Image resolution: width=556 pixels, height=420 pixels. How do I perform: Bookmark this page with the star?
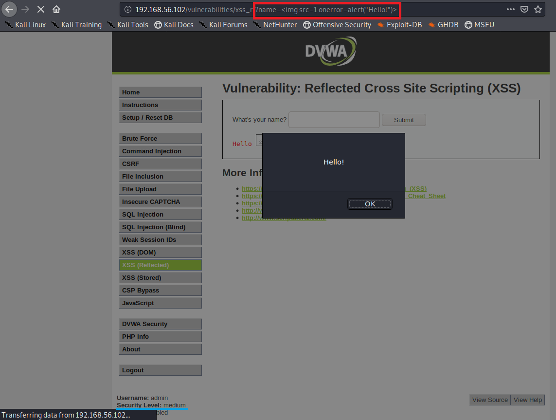538,9
